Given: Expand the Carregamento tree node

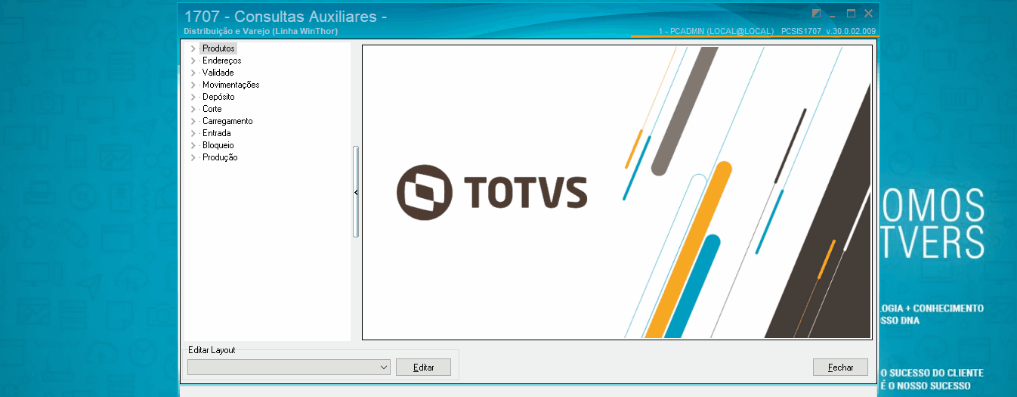Looking at the screenshot, I should coord(193,121).
